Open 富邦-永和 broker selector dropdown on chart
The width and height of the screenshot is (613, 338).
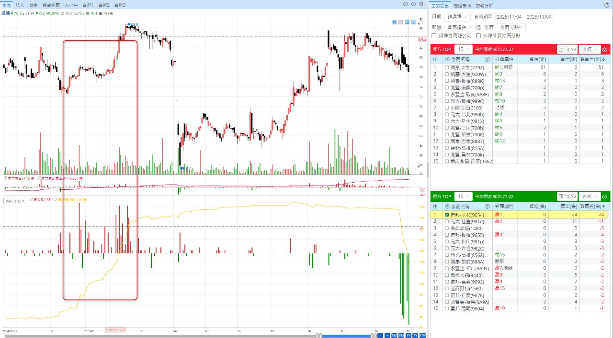coord(14,201)
